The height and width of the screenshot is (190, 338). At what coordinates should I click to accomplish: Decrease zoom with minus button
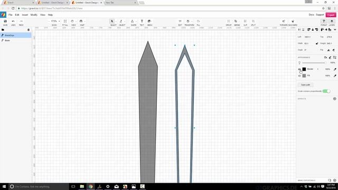(49, 21)
